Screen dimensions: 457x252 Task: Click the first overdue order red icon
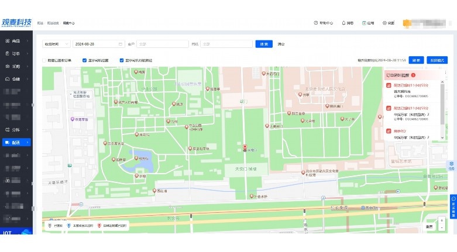pyautogui.click(x=389, y=85)
